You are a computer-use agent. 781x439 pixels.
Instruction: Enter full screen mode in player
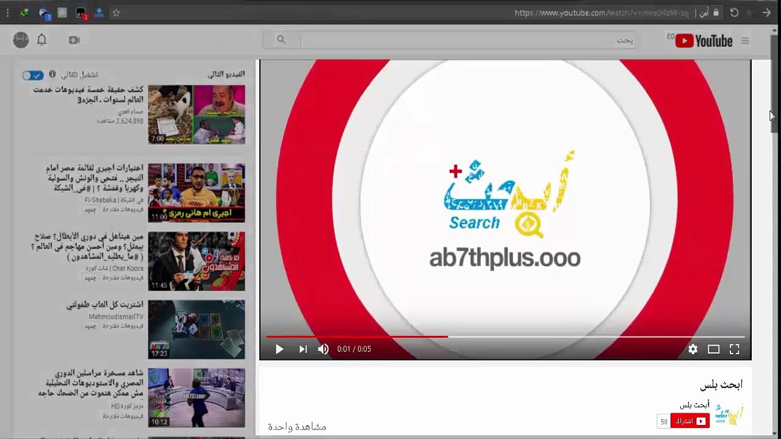tap(734, 349)
